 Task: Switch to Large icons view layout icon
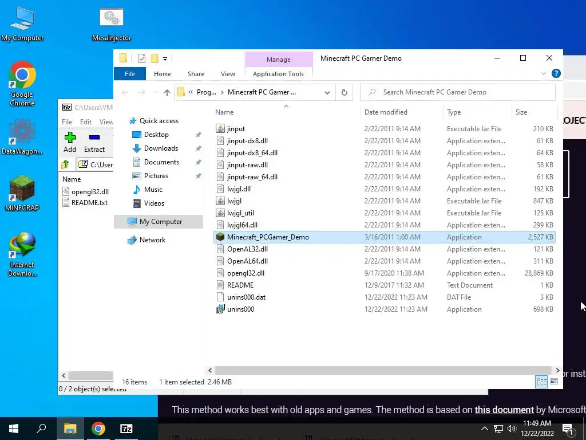point(554,382)
